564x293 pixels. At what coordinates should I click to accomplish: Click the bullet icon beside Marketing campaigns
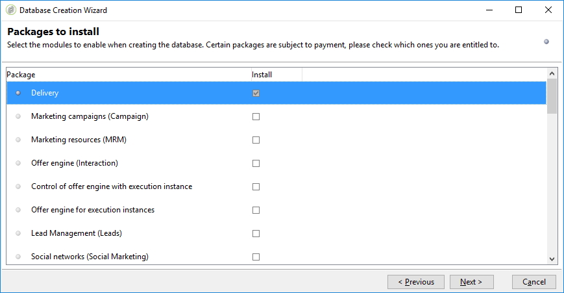(x=18, y=116)
